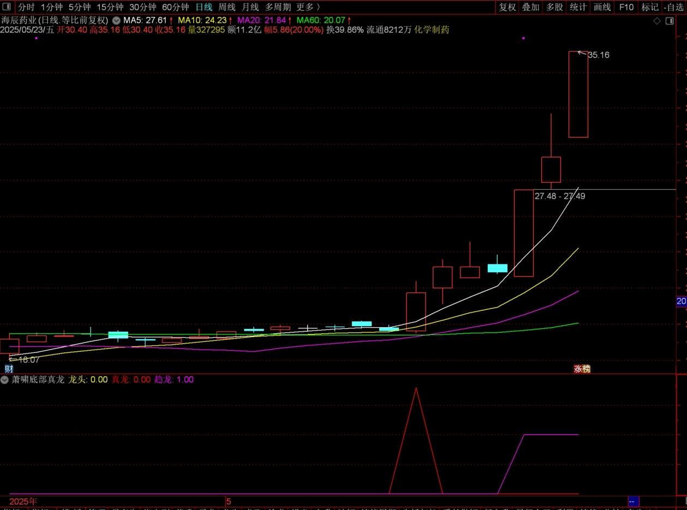This screenshot has height=510, width=687.
Task: Activate the 画线 drawing tool
Action: pos(602,7)
